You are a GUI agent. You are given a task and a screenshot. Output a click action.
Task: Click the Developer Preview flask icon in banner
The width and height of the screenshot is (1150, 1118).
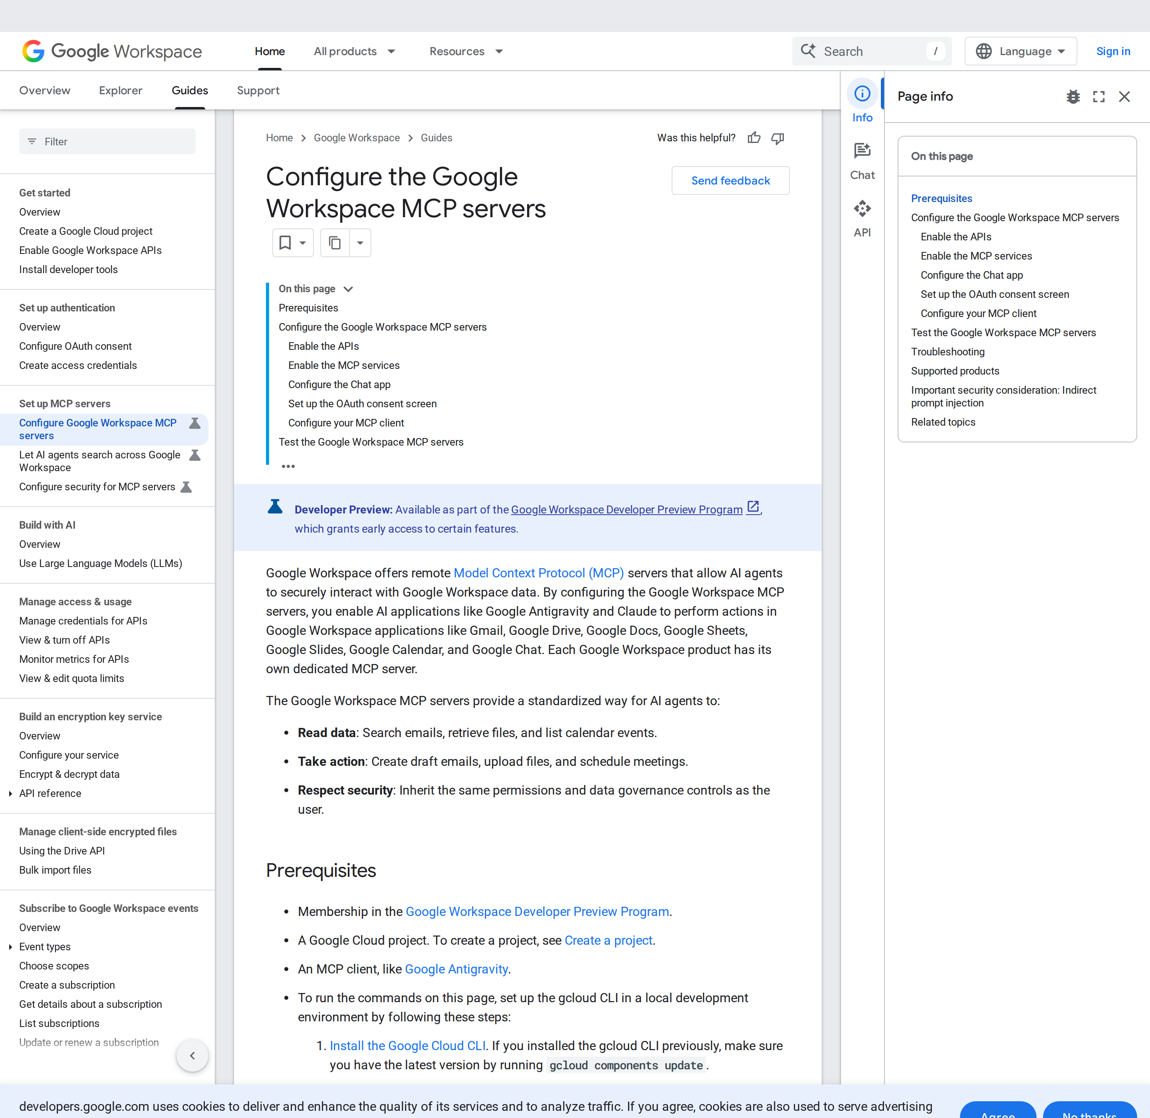coord(275,507)
